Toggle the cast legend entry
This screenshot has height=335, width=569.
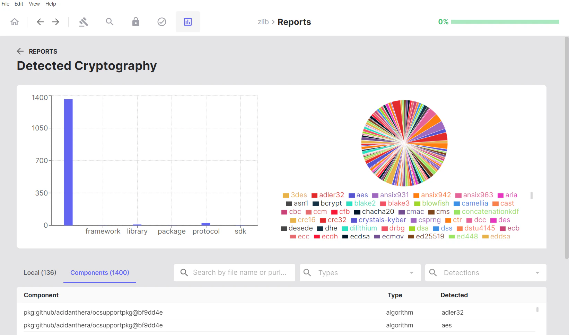503,203
